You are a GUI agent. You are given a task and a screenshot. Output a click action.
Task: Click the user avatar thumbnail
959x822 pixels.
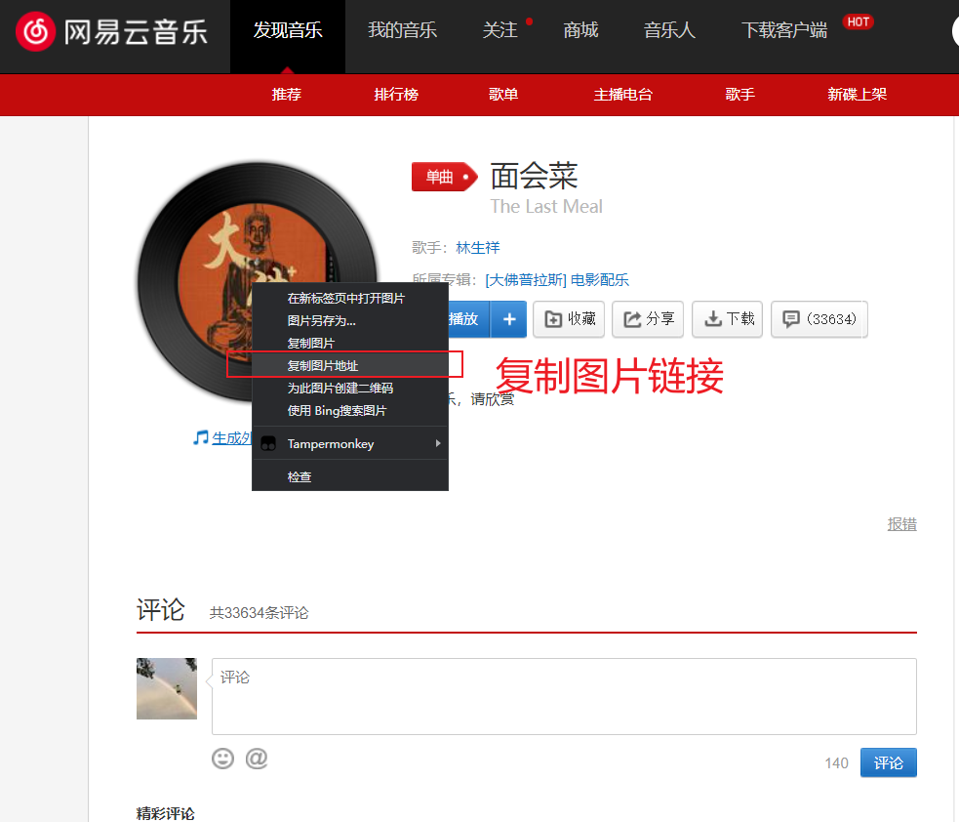coord(167,688)
